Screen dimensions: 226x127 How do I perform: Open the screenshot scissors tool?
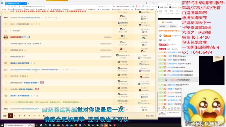pyautogui.click(x=143, y=6)
